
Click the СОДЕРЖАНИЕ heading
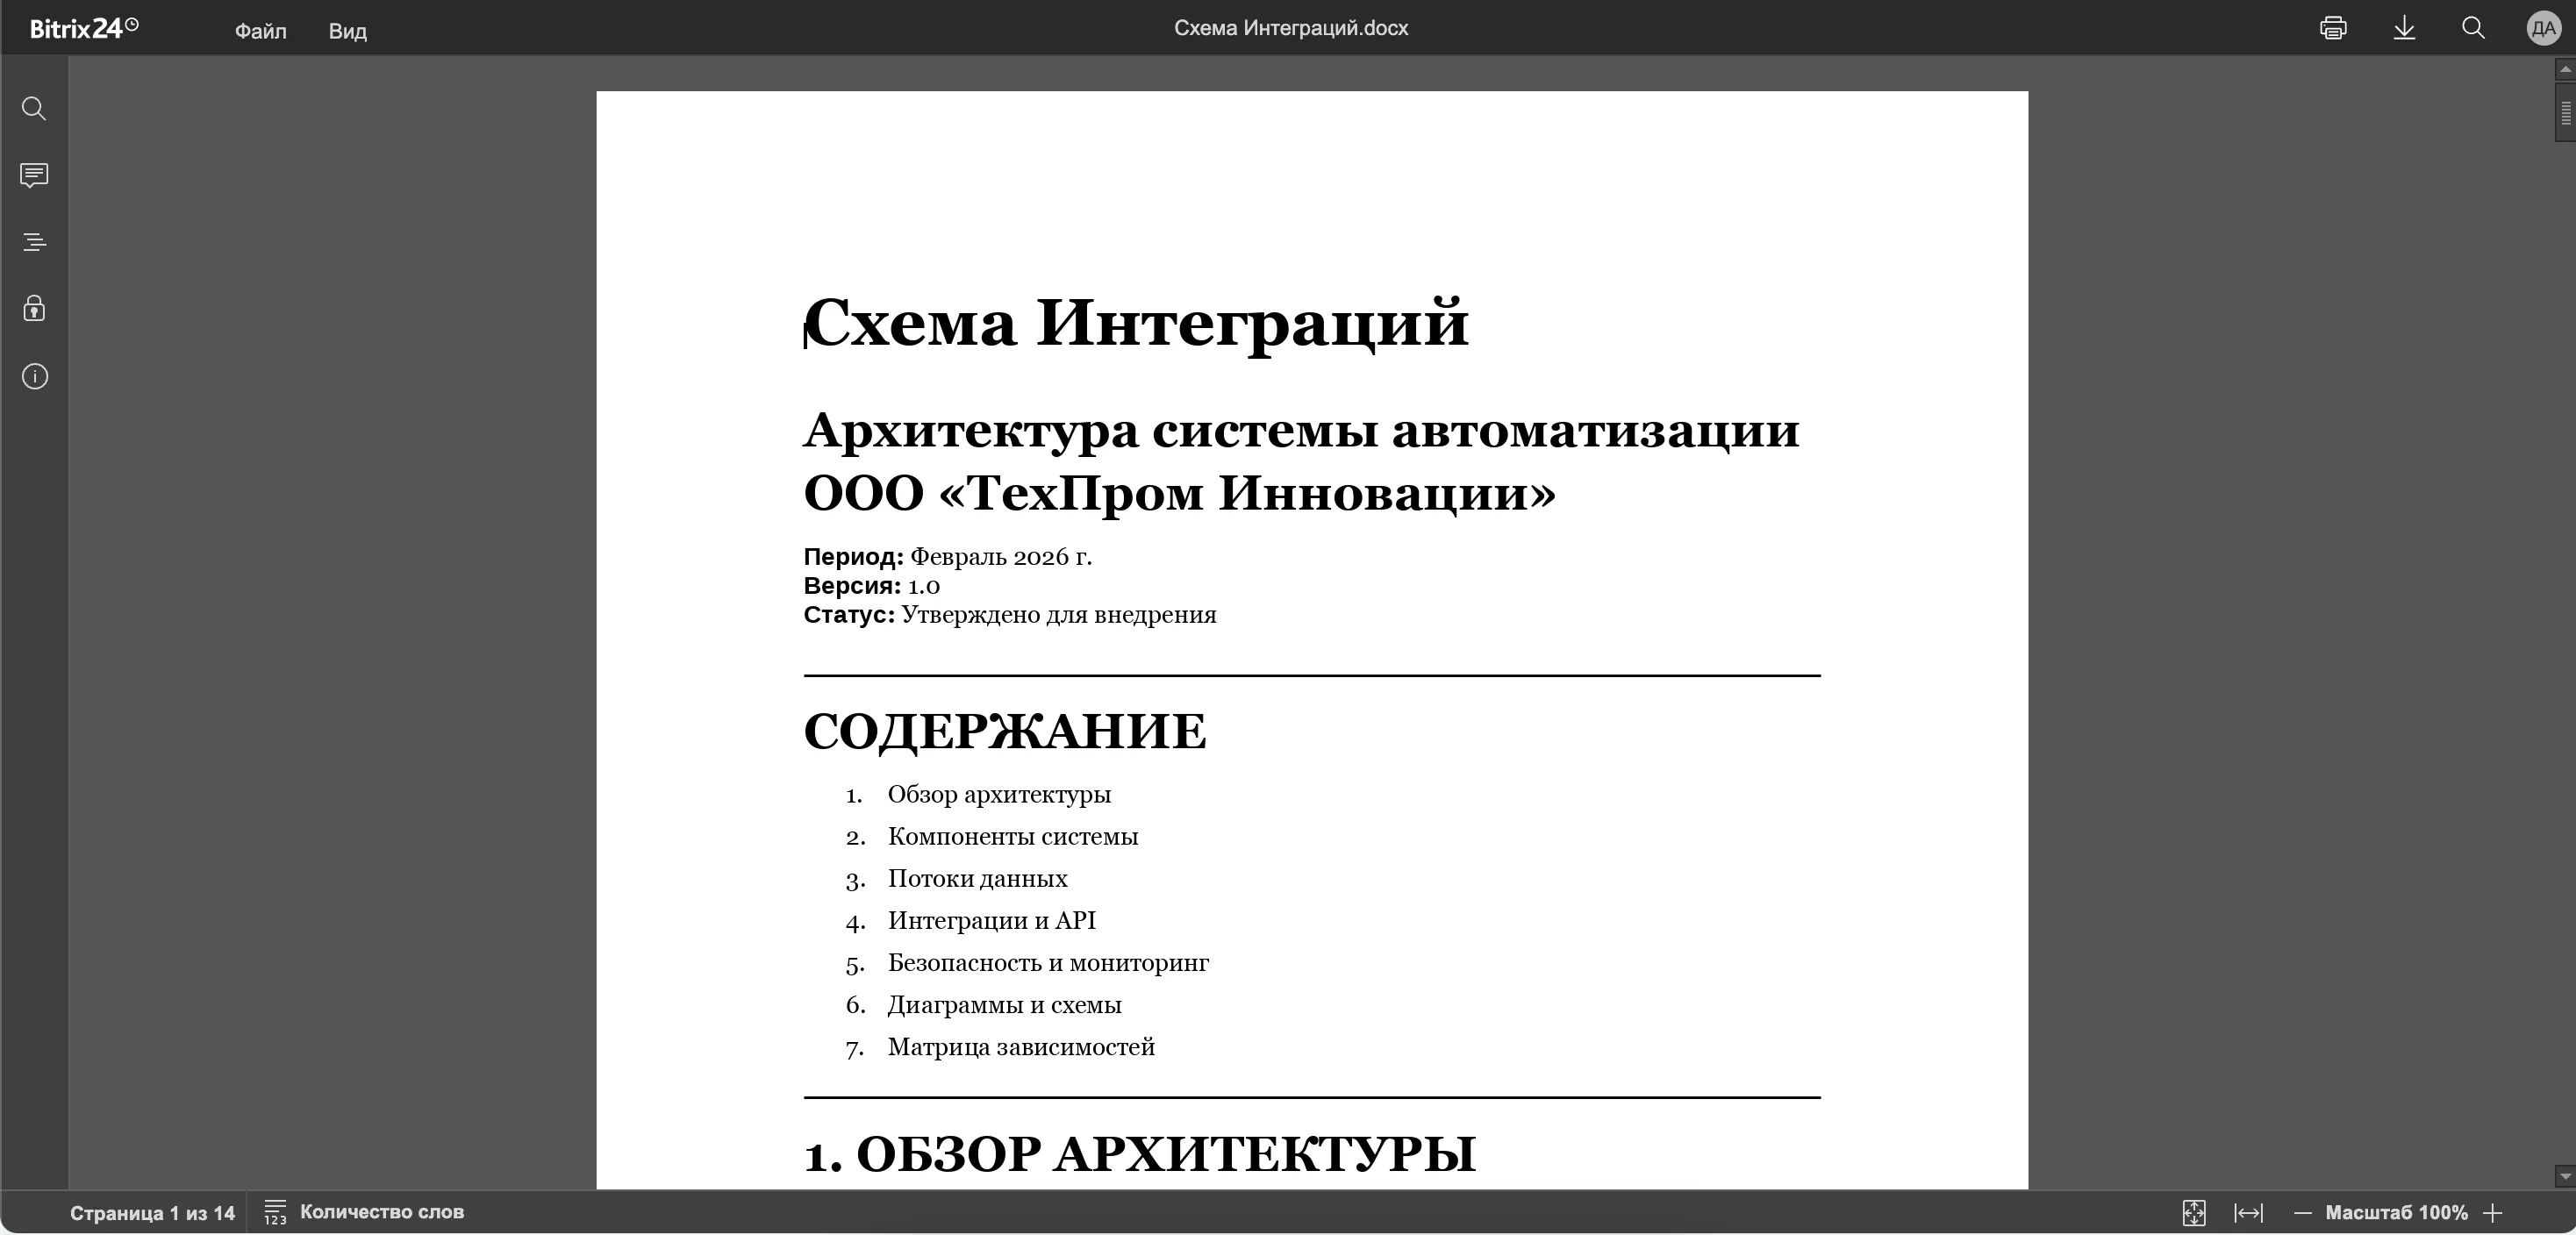(1005, 731)
